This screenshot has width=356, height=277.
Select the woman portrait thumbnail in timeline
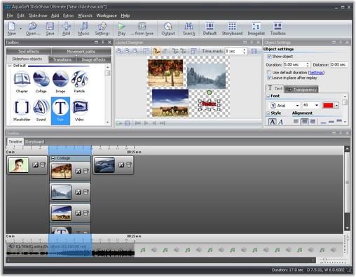[x=19, y=165]
